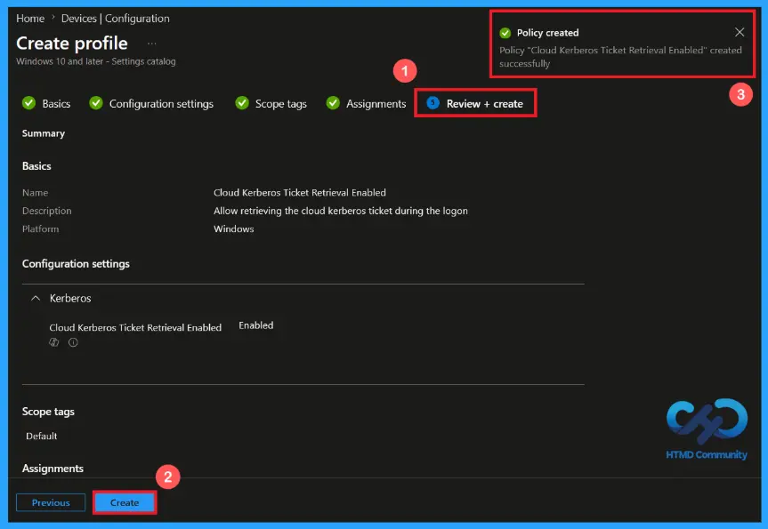
Task: Click the green checkmark icon beside Basics
Action: coord(28,103)
